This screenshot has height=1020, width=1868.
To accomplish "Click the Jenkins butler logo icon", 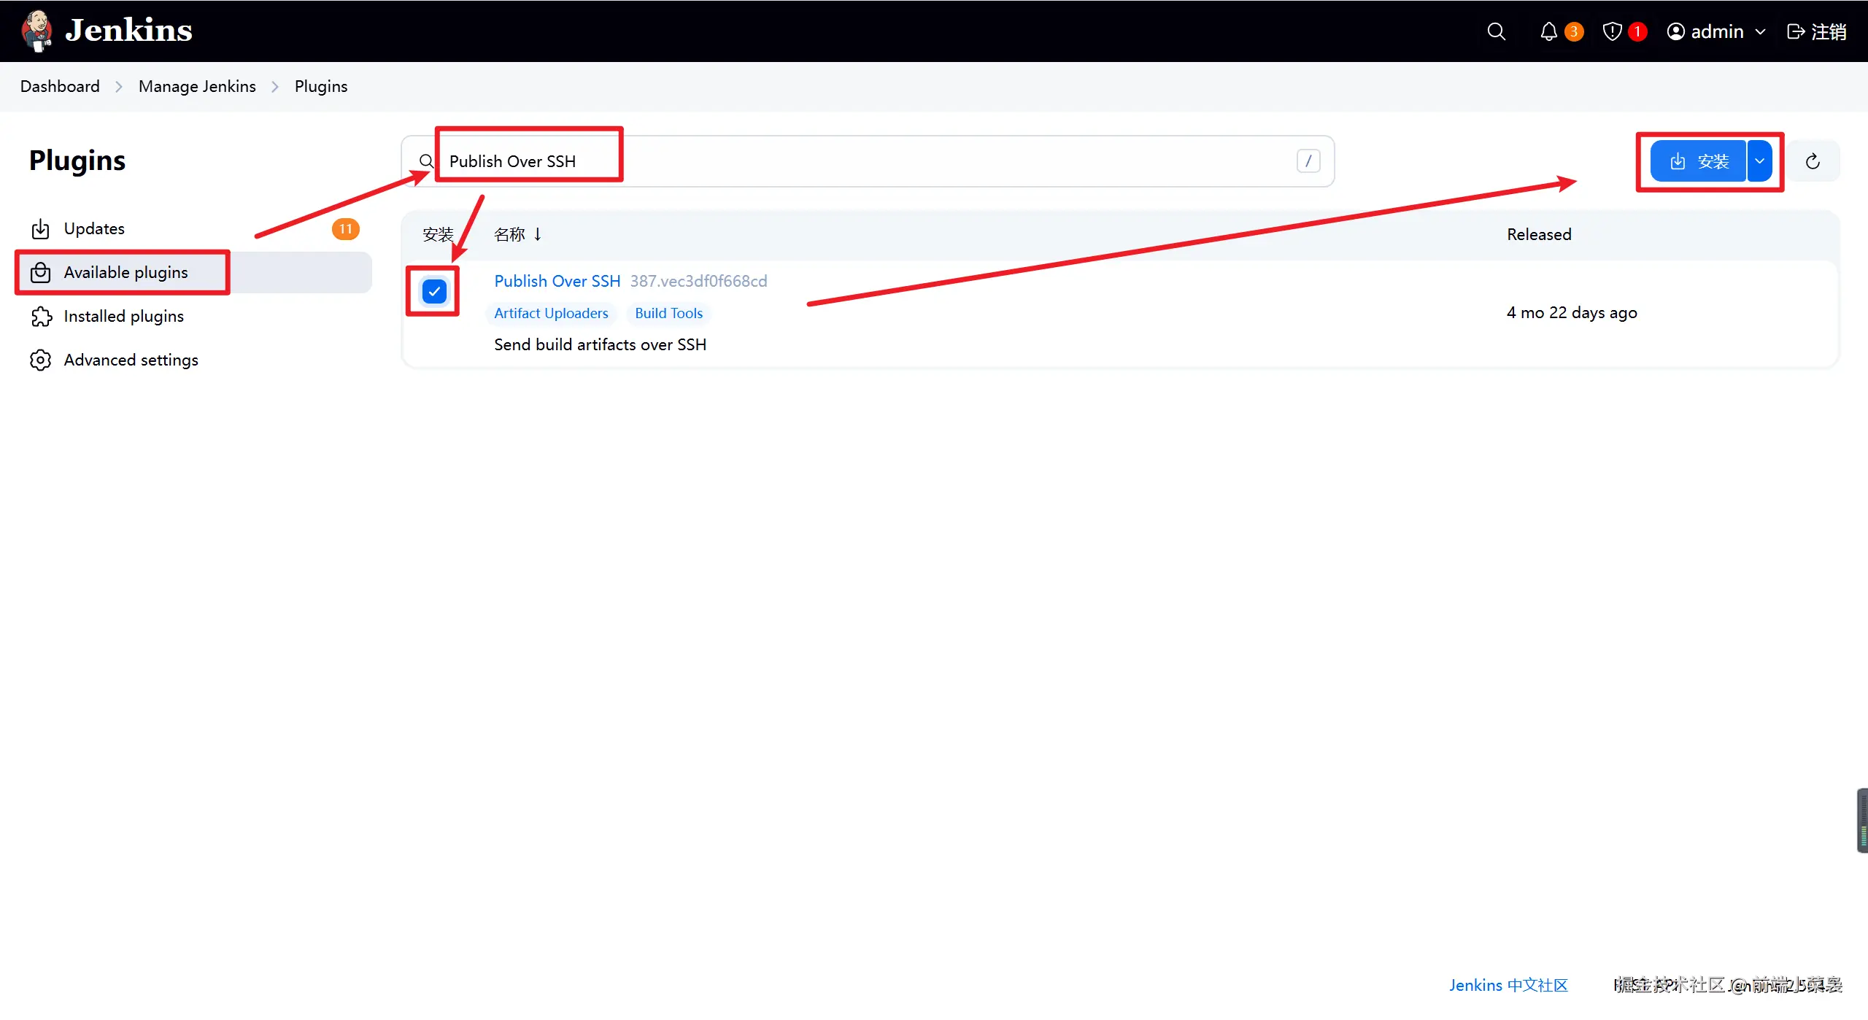I will click(x=36, y=31).
